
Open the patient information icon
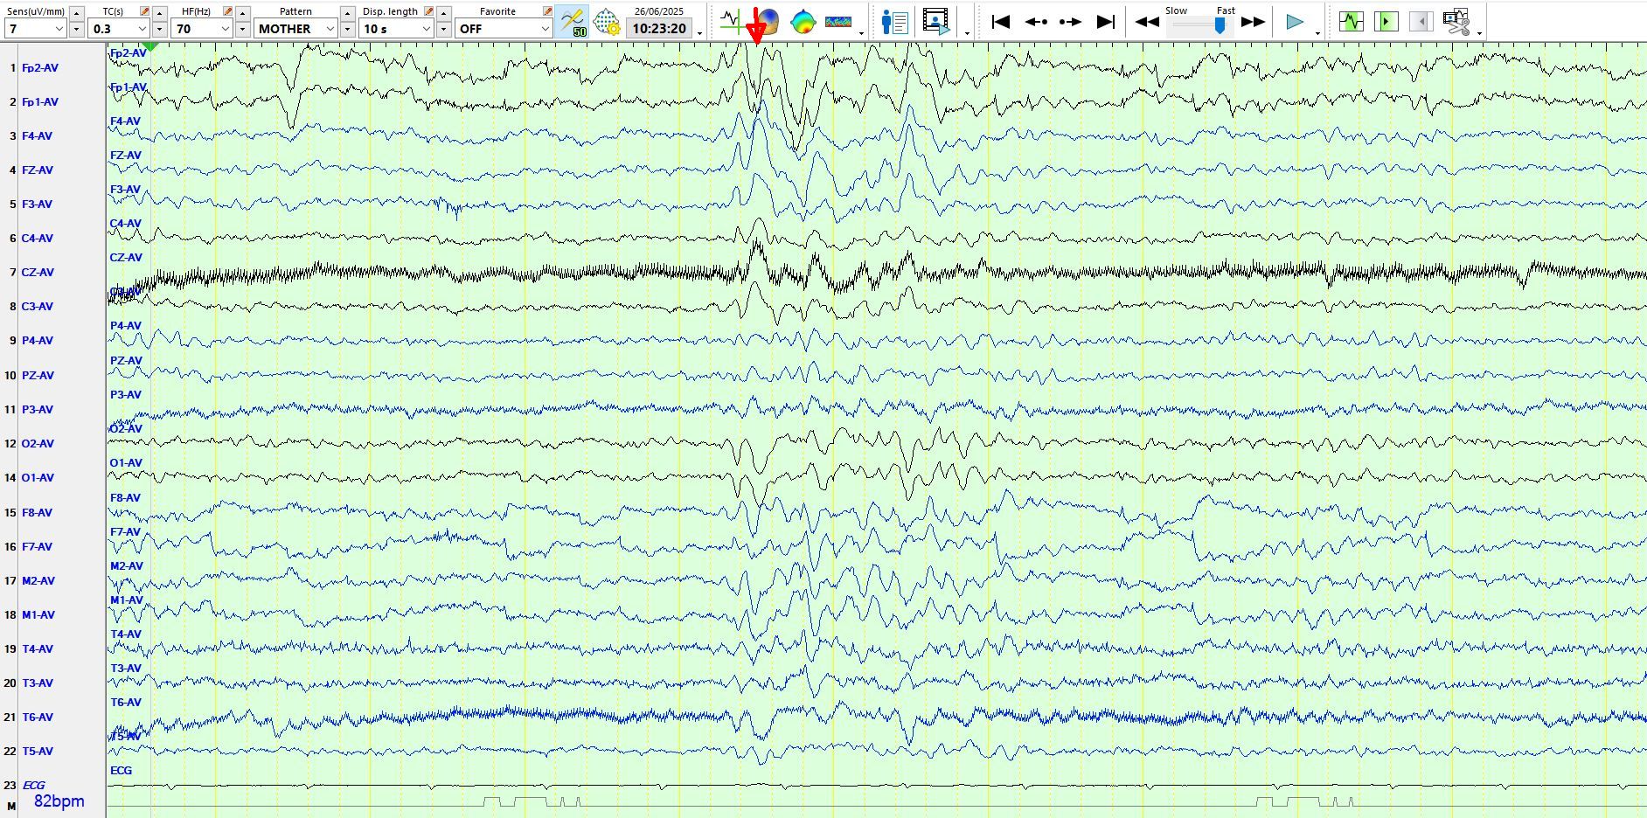tap(894, 21)
